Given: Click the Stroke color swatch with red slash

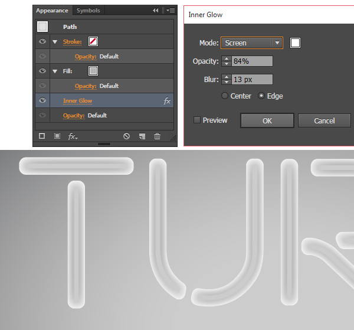Looking at the screenshot, I should click(93, 41).
